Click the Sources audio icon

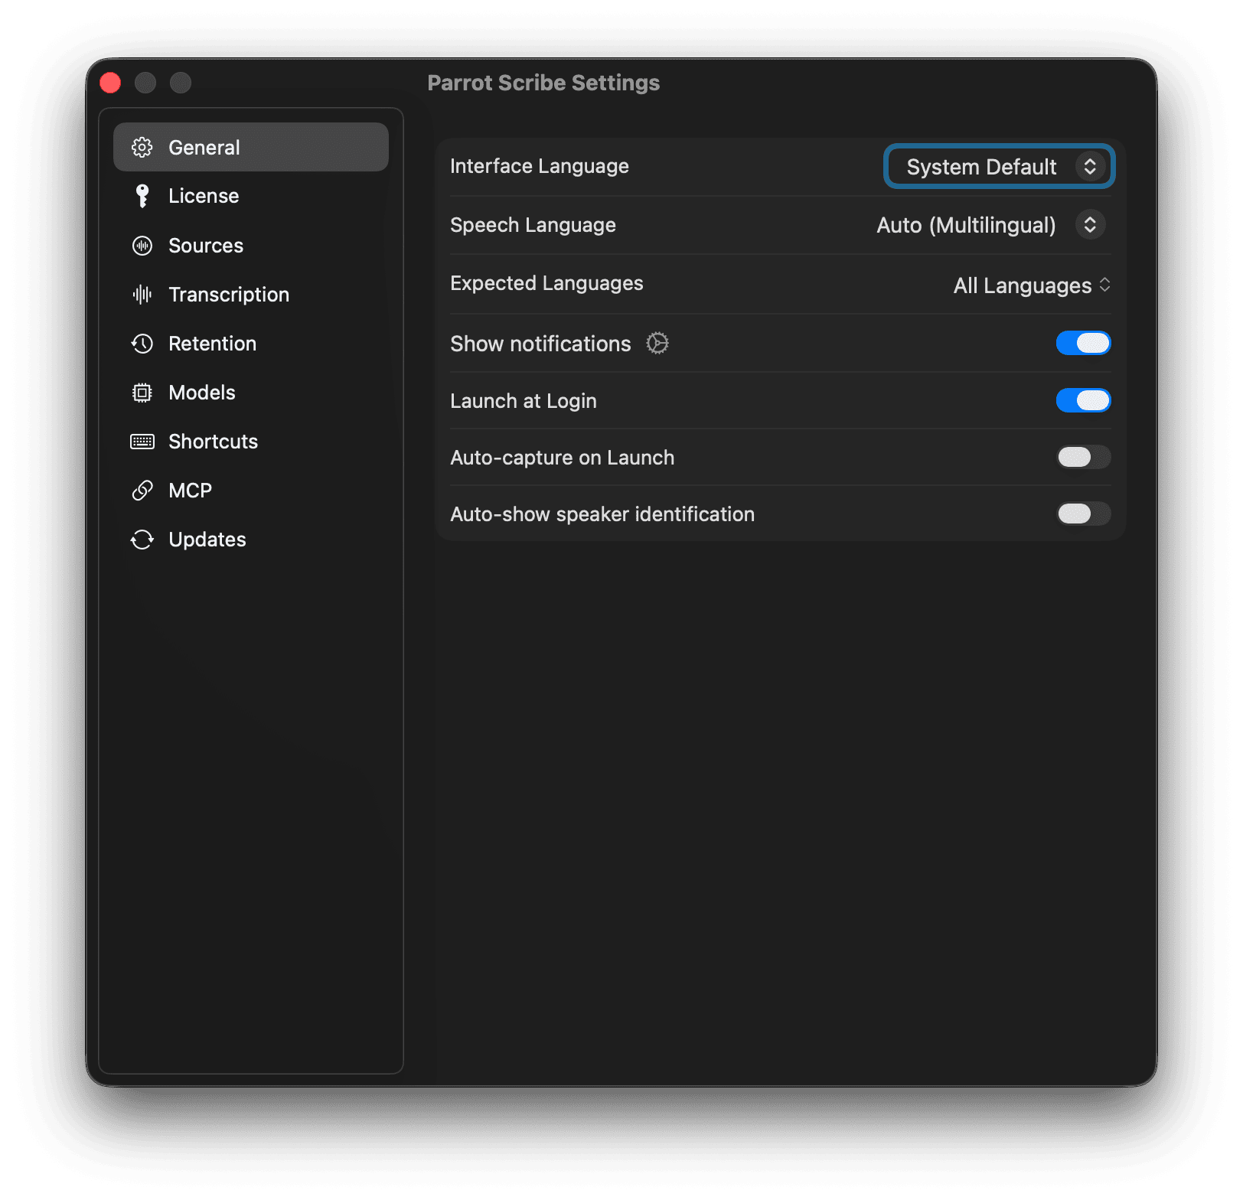tap(142, 245)
